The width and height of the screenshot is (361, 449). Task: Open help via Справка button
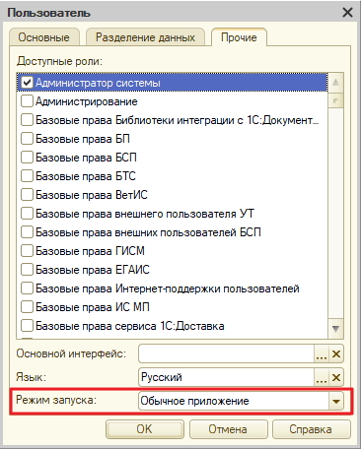[x=311, y=429]
